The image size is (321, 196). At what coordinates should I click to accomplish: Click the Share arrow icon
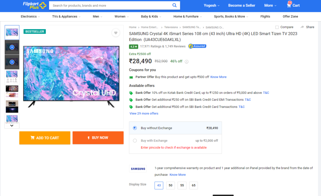302,27
